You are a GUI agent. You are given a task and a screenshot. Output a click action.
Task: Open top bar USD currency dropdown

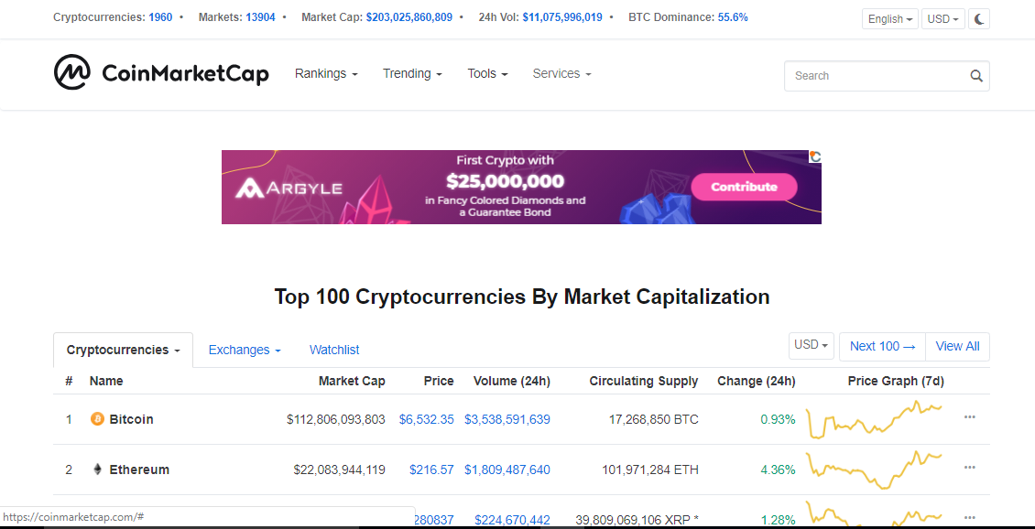pyautogui.click(x=942, y=19)
